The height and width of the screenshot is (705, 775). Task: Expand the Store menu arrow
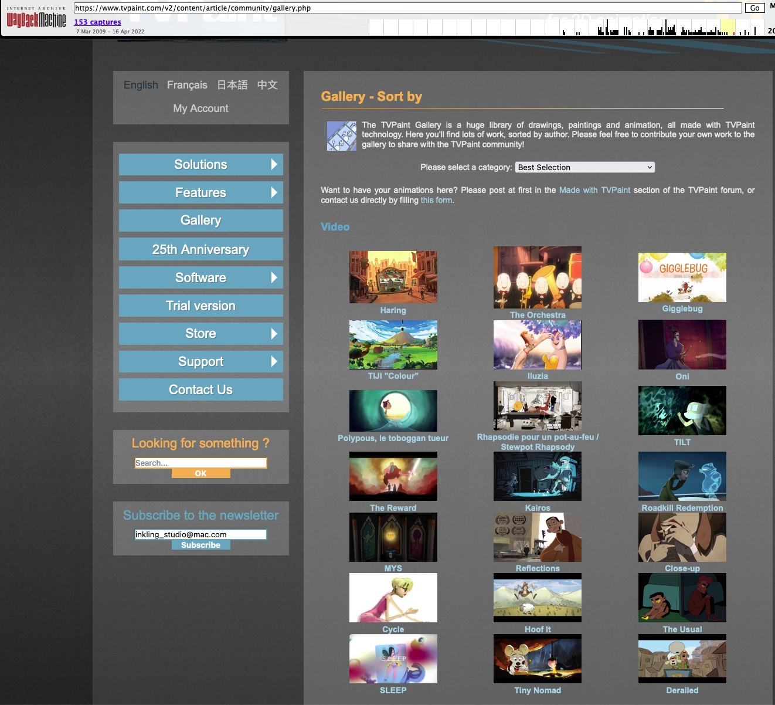click(x=274, y=334)
